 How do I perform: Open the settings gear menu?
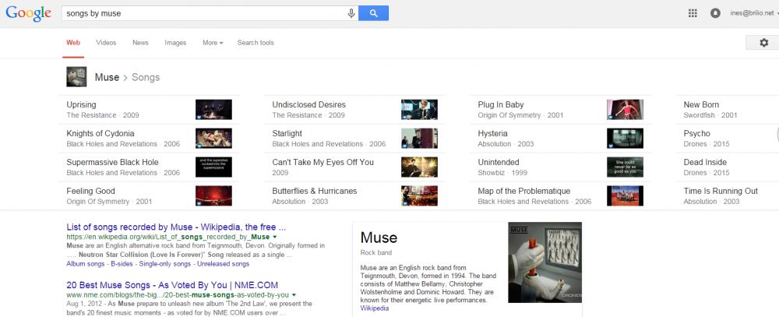point(763,43)
